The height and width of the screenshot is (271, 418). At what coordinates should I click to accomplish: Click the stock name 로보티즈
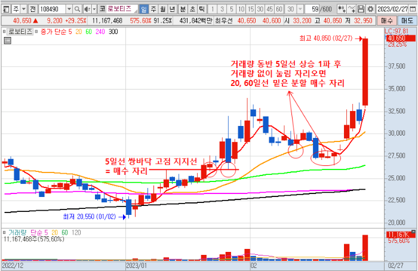pyautogui.click(x=119, y=9)
